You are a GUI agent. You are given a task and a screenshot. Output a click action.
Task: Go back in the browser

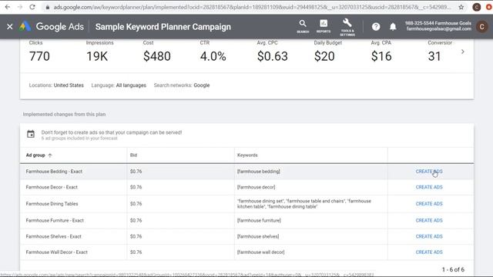pos(8,7)
